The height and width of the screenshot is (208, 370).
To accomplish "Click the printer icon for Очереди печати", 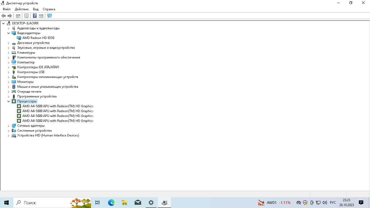I will 14,92.
